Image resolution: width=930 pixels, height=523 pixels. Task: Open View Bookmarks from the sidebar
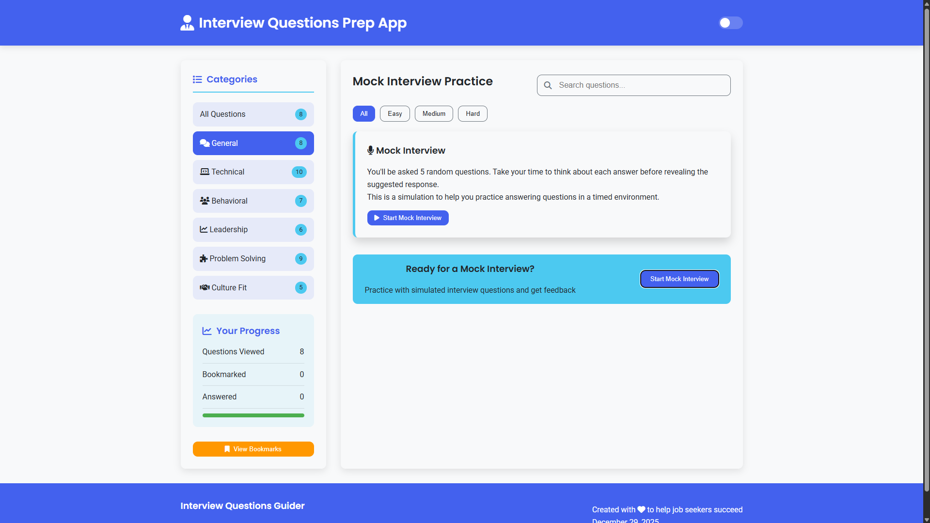[253, 449]
